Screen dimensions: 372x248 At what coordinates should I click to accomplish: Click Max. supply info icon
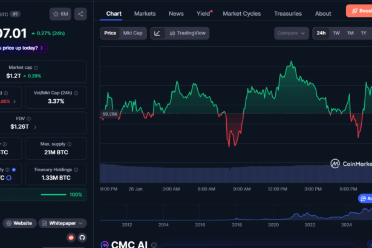click(70, 145)
